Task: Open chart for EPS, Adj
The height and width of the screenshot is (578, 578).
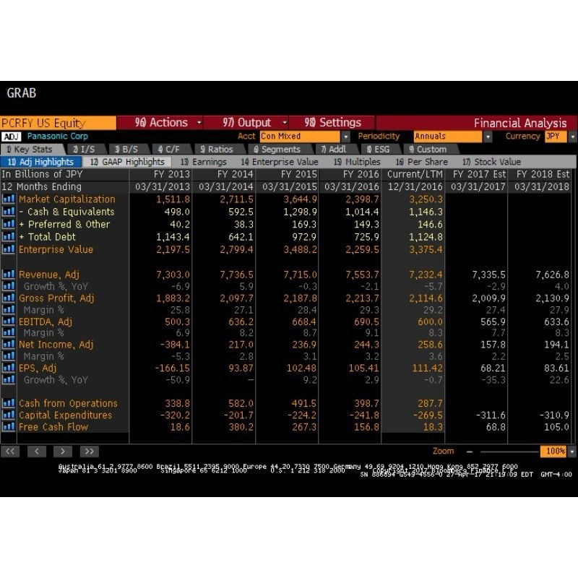Action: tap(8, 369)
